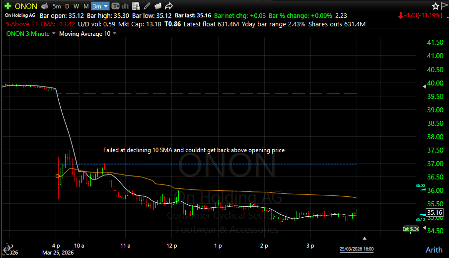Click the ONON ticker symbol field
Viewport: 449px width, 258px height.
(25, 6)
